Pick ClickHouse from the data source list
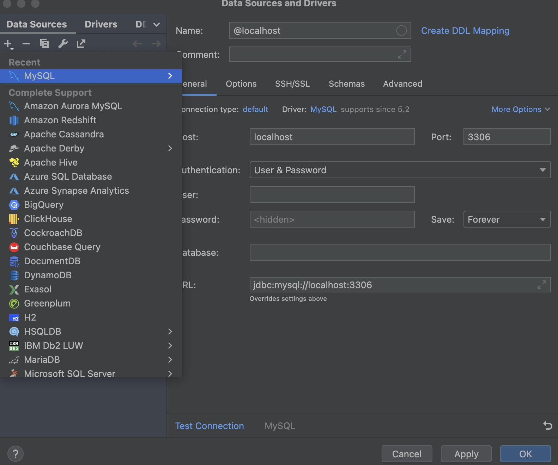The width and height of the screenshot is (558, 465). [91, 219]
